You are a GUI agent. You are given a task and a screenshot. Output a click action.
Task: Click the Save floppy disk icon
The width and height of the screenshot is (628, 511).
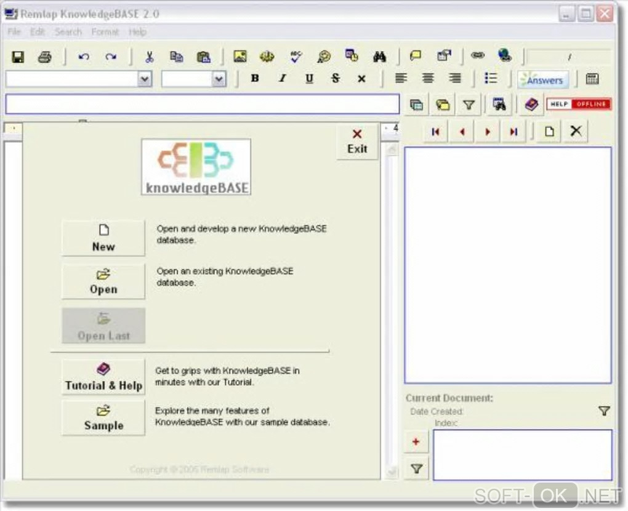pyautogui.click(x=18, y=57)
